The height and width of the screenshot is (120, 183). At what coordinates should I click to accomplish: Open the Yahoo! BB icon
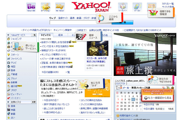tap(31, 7)
